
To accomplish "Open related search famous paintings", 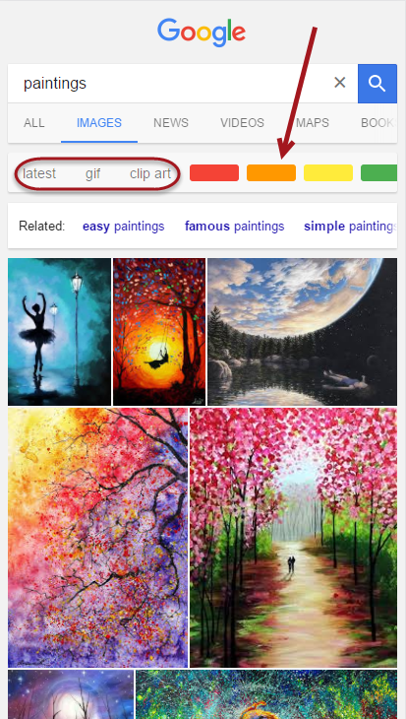I will (234, 227).
